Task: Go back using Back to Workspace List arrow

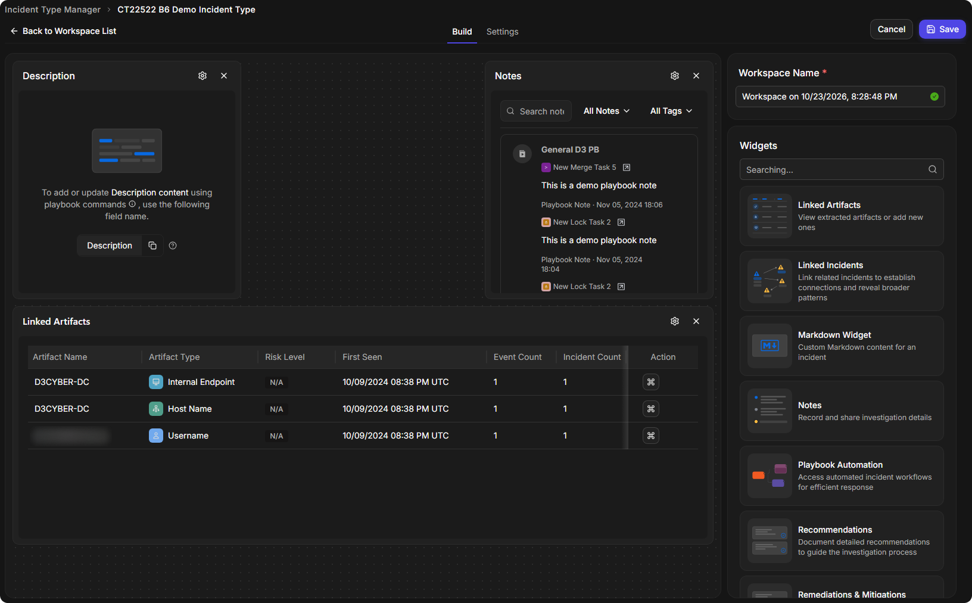Action: point(14,31)
